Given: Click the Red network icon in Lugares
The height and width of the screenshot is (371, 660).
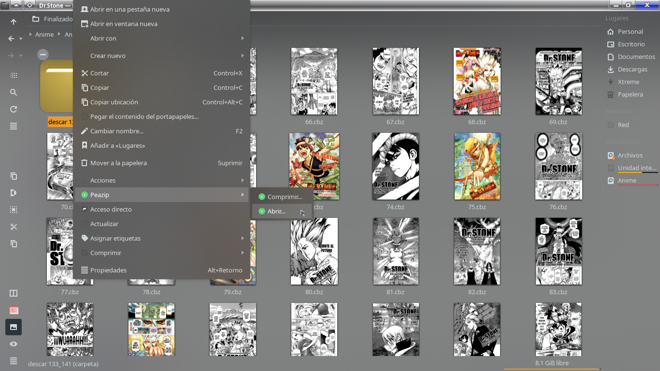Looking at the screenshot, I should pyautogui.click(x=611, y=125).
